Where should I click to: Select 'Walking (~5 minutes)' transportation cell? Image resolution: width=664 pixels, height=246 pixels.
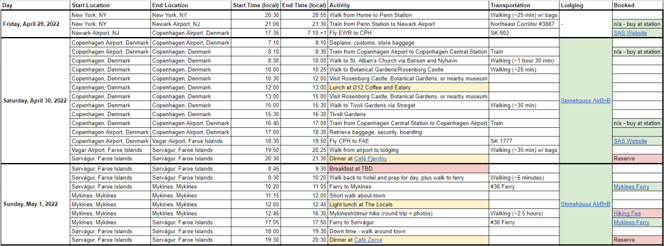pos(524,177)
